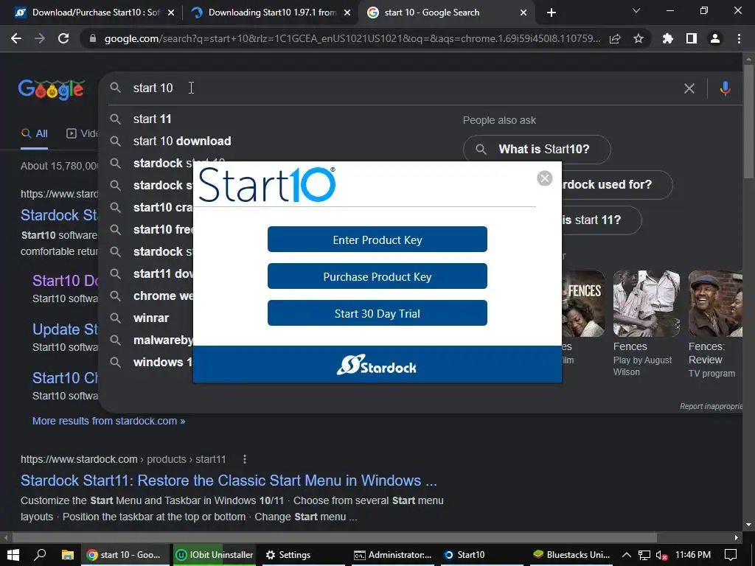Choose Purchase Product Key
Screen dimensions: 755x566
377,276
